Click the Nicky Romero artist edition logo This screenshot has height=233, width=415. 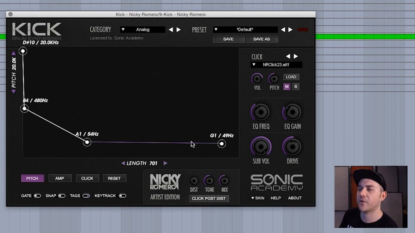click(x=165, y=187)
